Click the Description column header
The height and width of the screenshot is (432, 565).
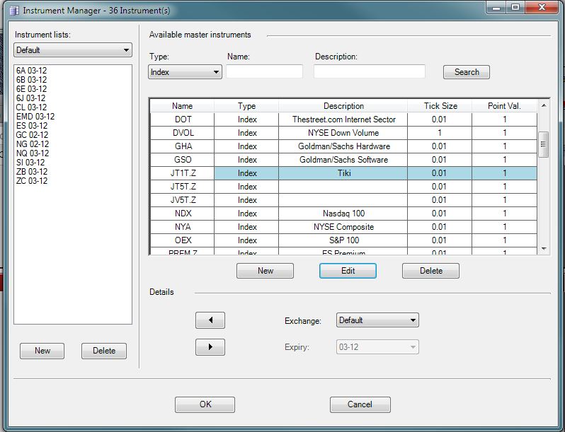[343, 106]
